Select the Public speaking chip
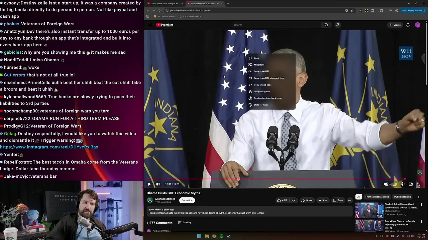This screenshot has height=240, width=428. (x=402, y=197)
